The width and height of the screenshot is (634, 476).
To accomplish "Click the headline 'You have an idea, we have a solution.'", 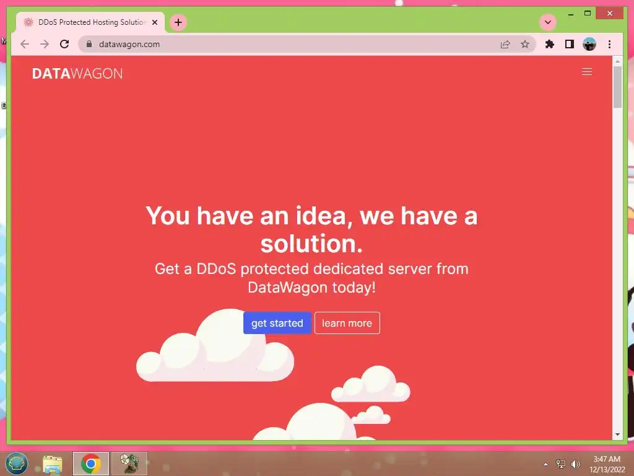I will tap(311, 229).
